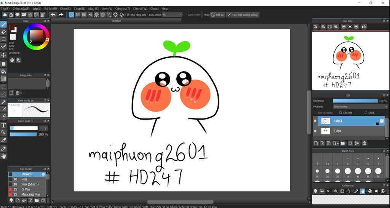390x208 pixels.
Task: Switch to Untitled canvas tab
Action: 116,21
